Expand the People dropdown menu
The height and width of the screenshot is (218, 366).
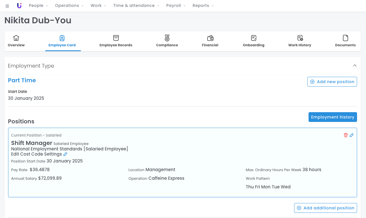tap(38, 6)
